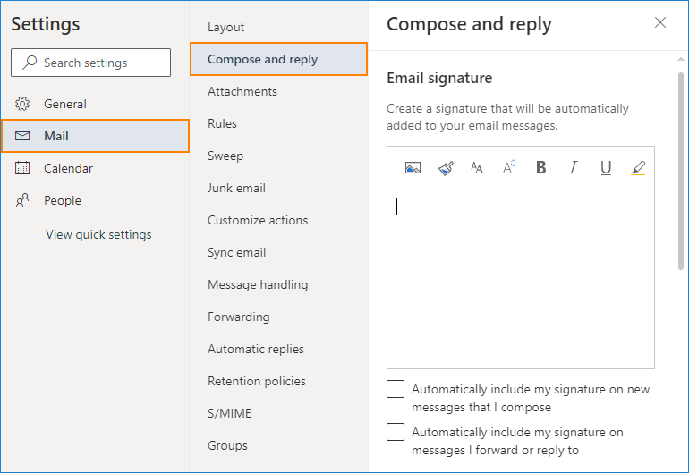Select the Mail settings category
The image size is (689, 473).
[96, 136]
